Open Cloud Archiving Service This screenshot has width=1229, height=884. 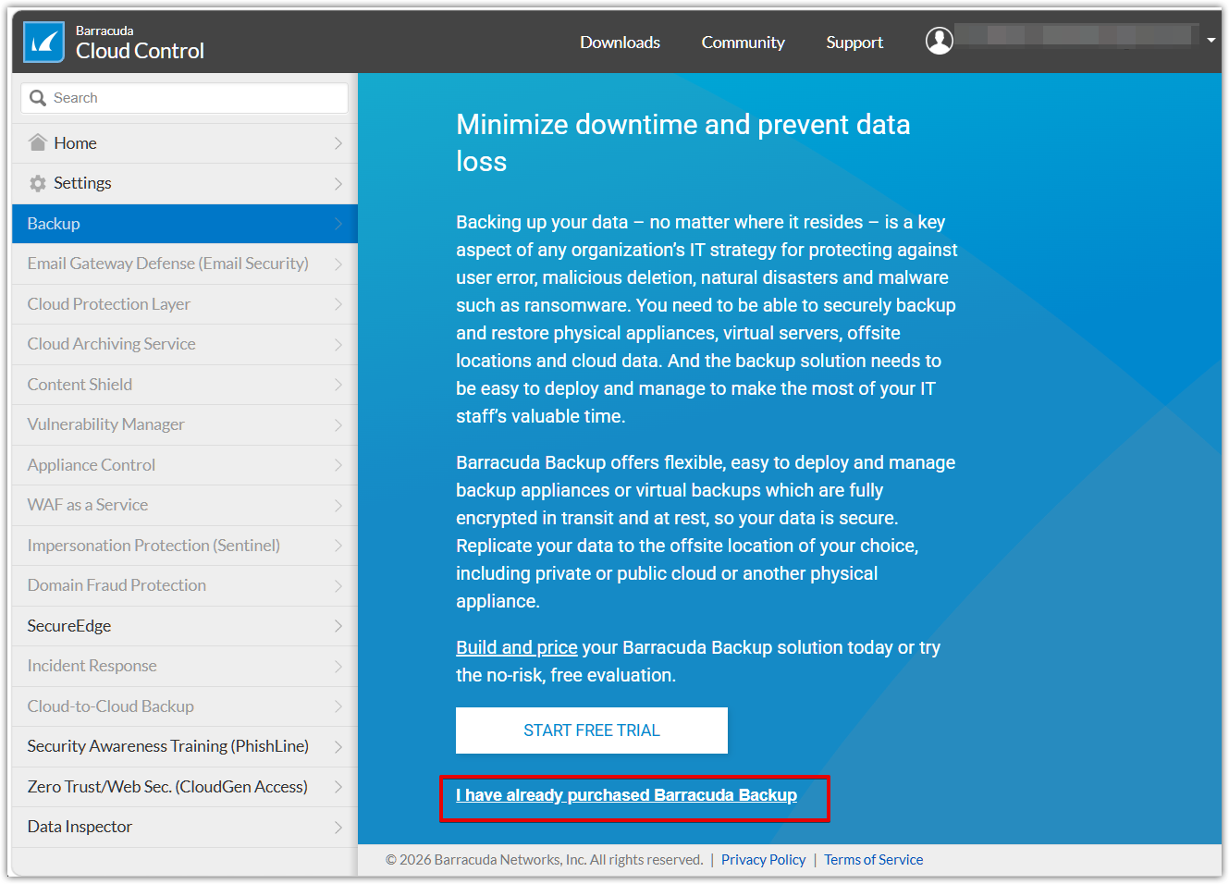coord(185,344)
